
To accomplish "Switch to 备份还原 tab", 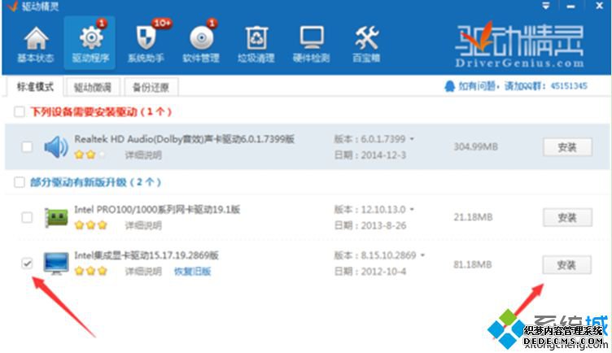I will tap(151, 87).
